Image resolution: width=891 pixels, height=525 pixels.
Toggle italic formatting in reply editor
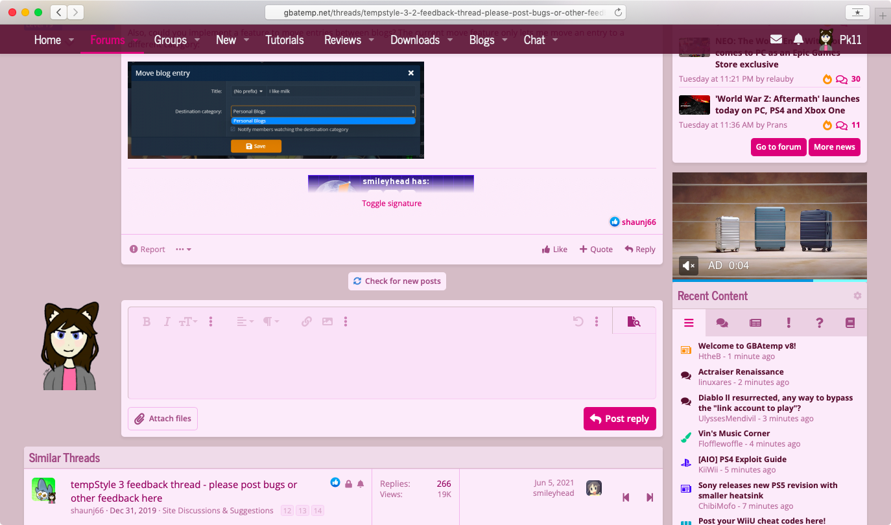[167, 321]
